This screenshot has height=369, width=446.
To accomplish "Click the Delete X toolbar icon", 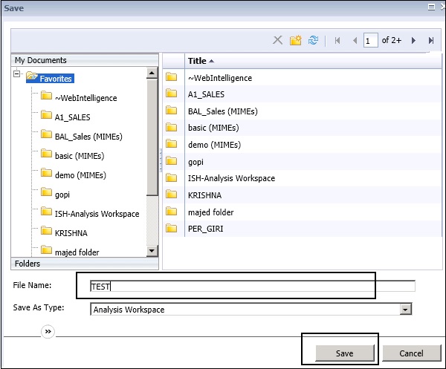I will click(277, 40).
